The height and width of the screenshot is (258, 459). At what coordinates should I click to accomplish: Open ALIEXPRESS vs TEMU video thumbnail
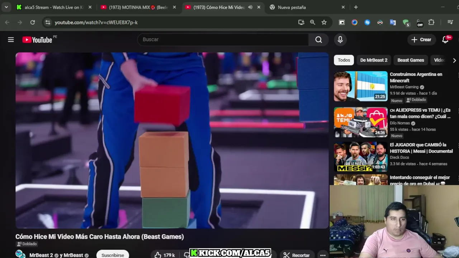[x=361, y=122]
